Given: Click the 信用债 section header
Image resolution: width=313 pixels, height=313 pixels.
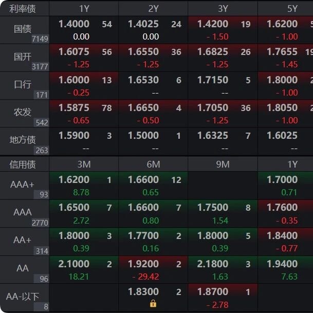Looking at the screenshot, I should point(23,164).
